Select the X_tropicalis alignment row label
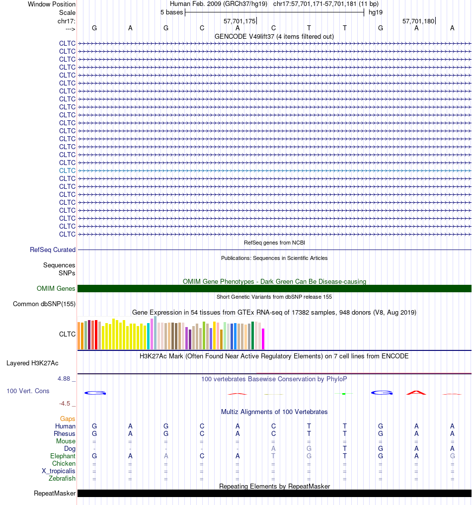This screenshot has height=505, width=472. (x=59, y=471)
